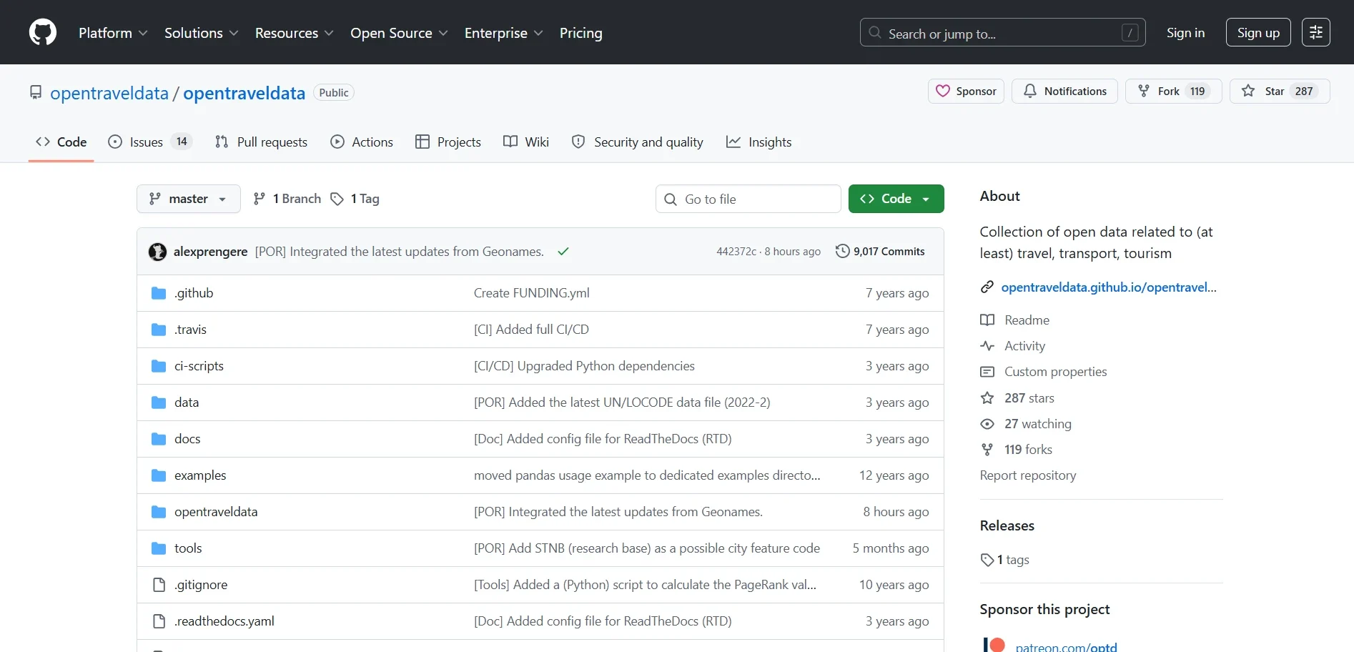Open the Projects tab

pos(448,142)
